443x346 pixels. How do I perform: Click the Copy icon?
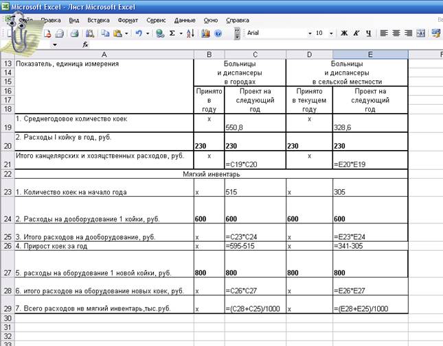point(105,34)
